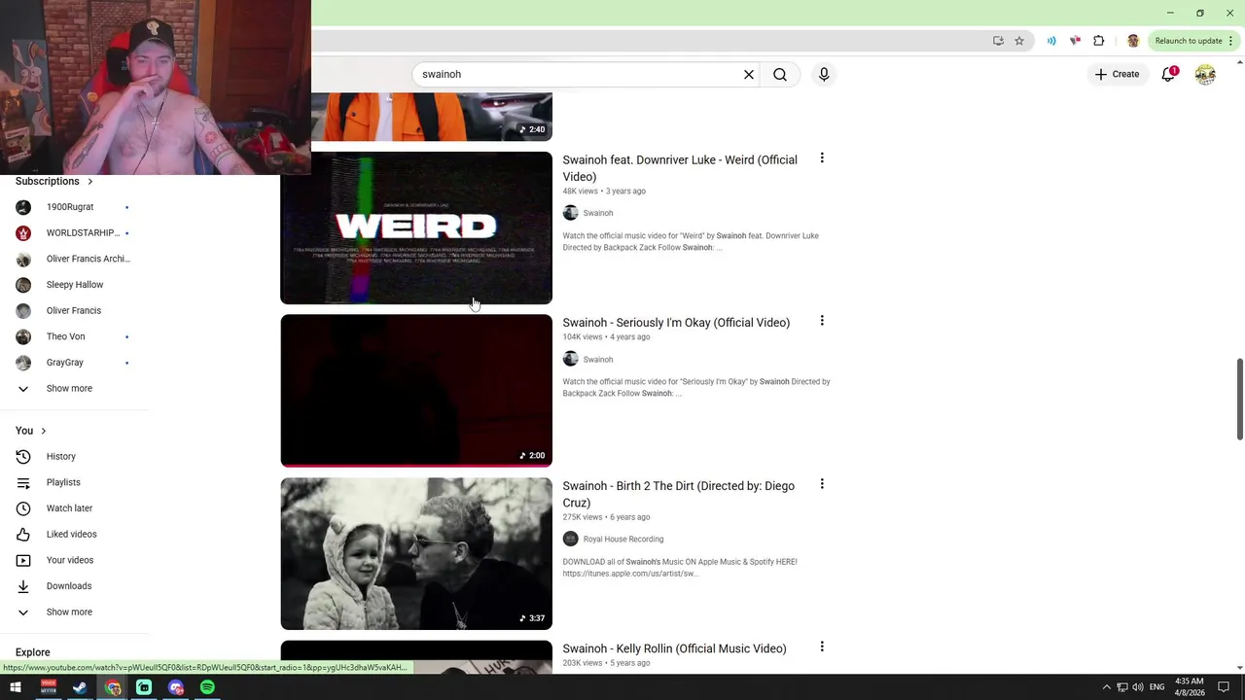Click Royal House Recording channel avatar
This screenshot has width=1245, height=700.
(x=571, y=539)
